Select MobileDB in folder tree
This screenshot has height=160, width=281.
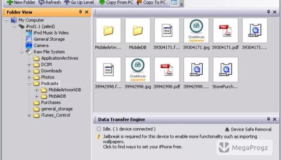pyautogui.click(x=57, y=96)
